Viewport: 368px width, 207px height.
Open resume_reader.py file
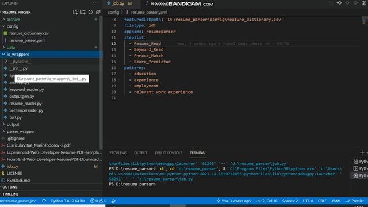tap(25, 103)
